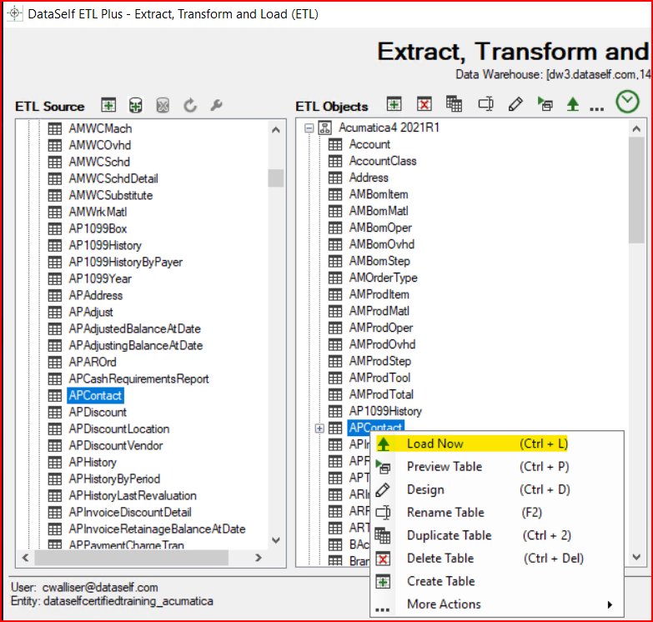
Task: Select Preview Table in the context menu
Action: click(x=444, y=467)
